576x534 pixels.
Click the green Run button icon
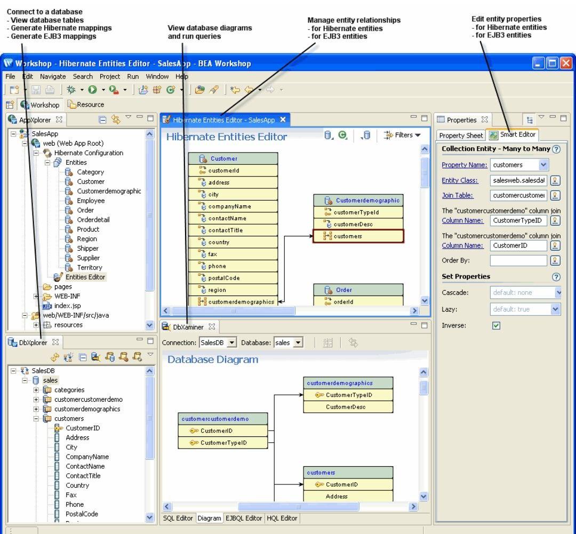point(92,89)
